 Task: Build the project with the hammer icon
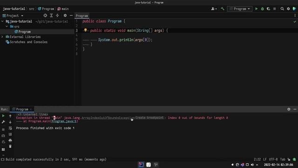point(223,9)
